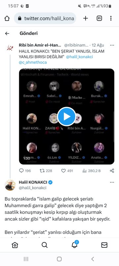Switch to the Search tab
This screenshot has height=266, width=119.
pos(45,245)
